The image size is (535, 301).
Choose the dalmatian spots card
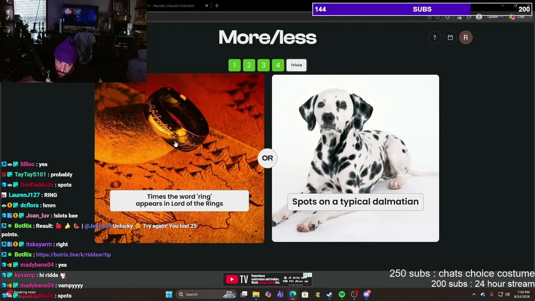pyautogui.click(x=355, y=158)
